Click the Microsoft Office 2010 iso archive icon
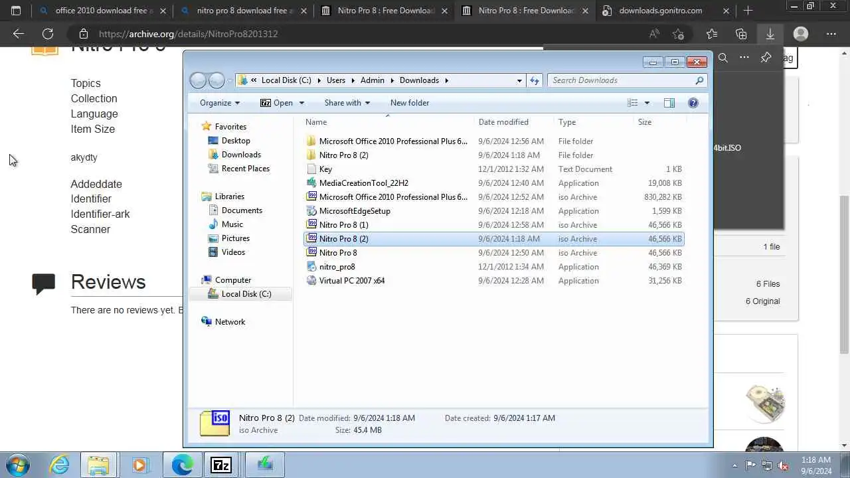Viewport: 850px width, 478px height. [x=311, y=197]
